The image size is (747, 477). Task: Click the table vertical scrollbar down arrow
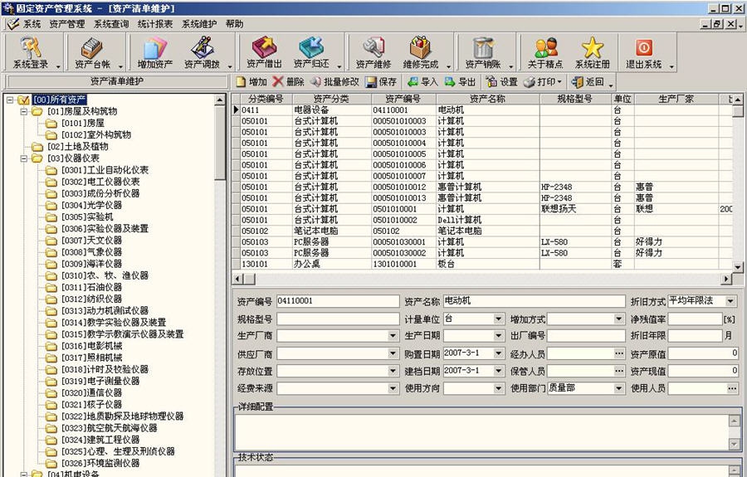(738, 267)
